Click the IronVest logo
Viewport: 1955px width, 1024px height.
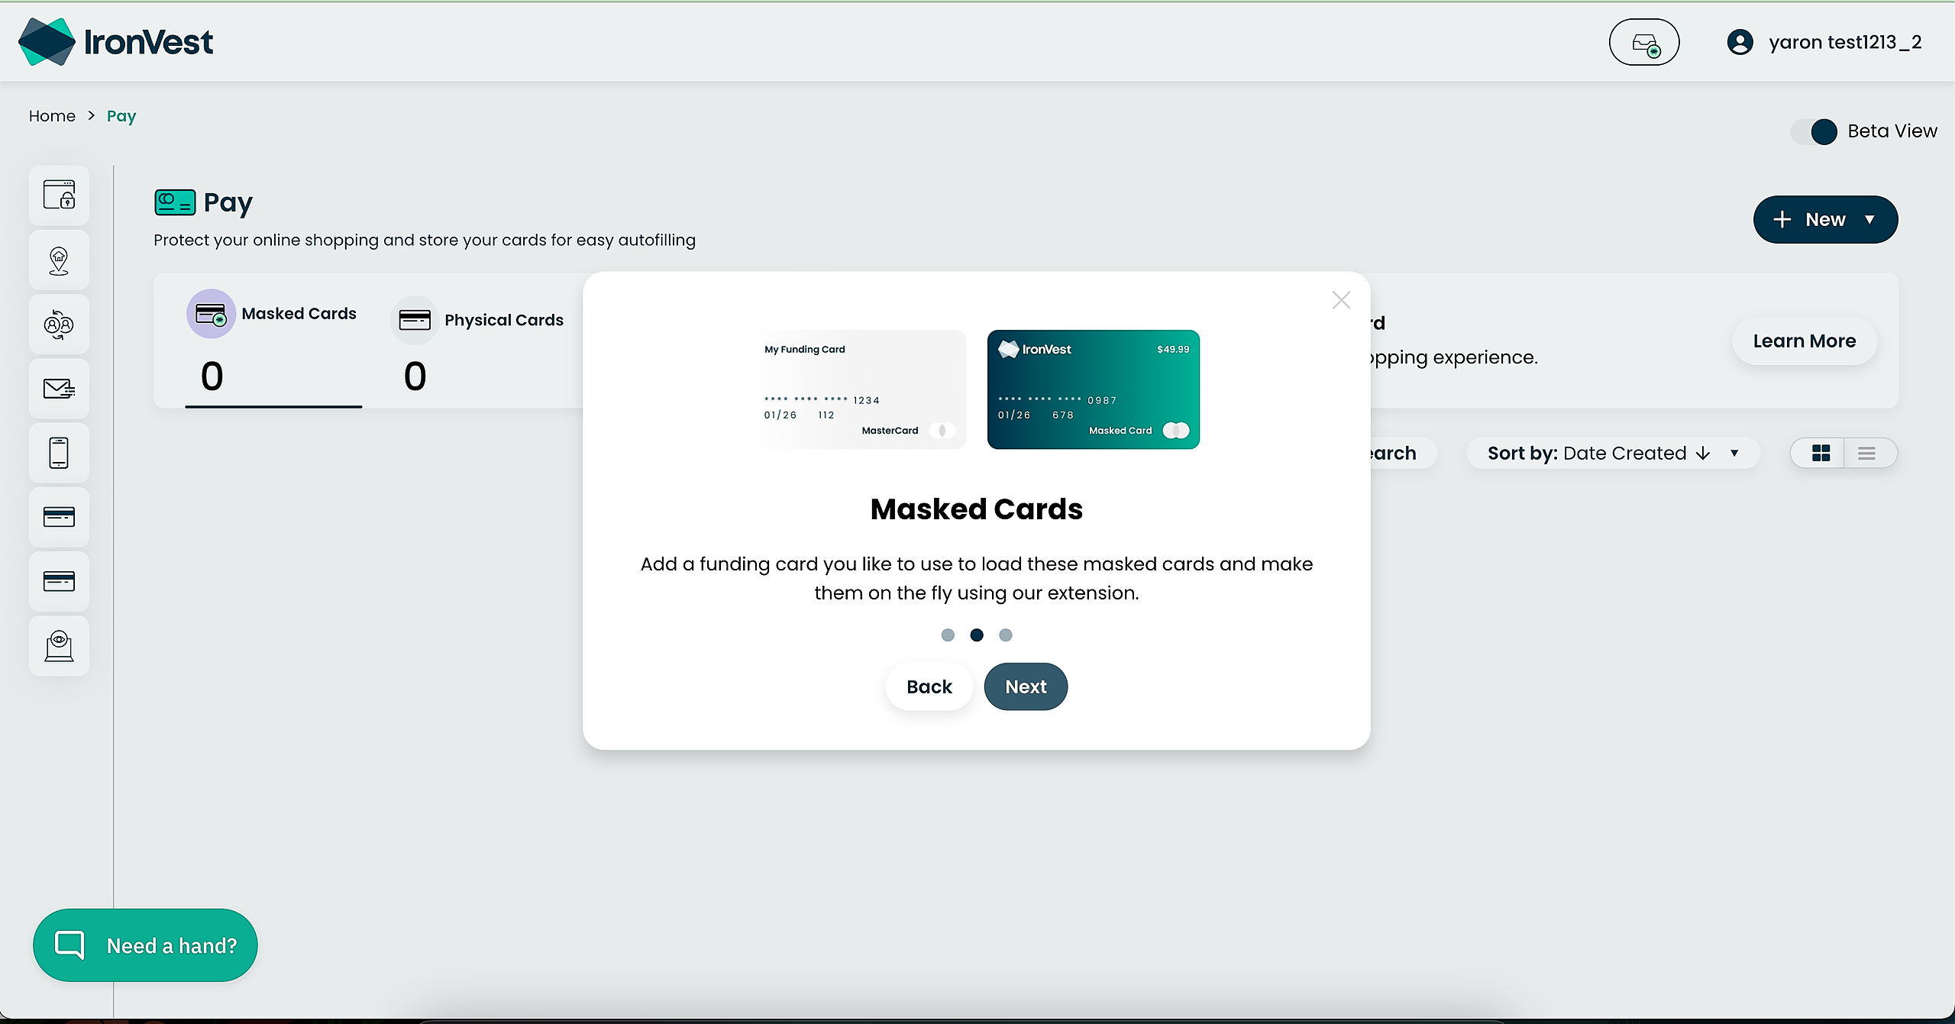pos(115,42)
